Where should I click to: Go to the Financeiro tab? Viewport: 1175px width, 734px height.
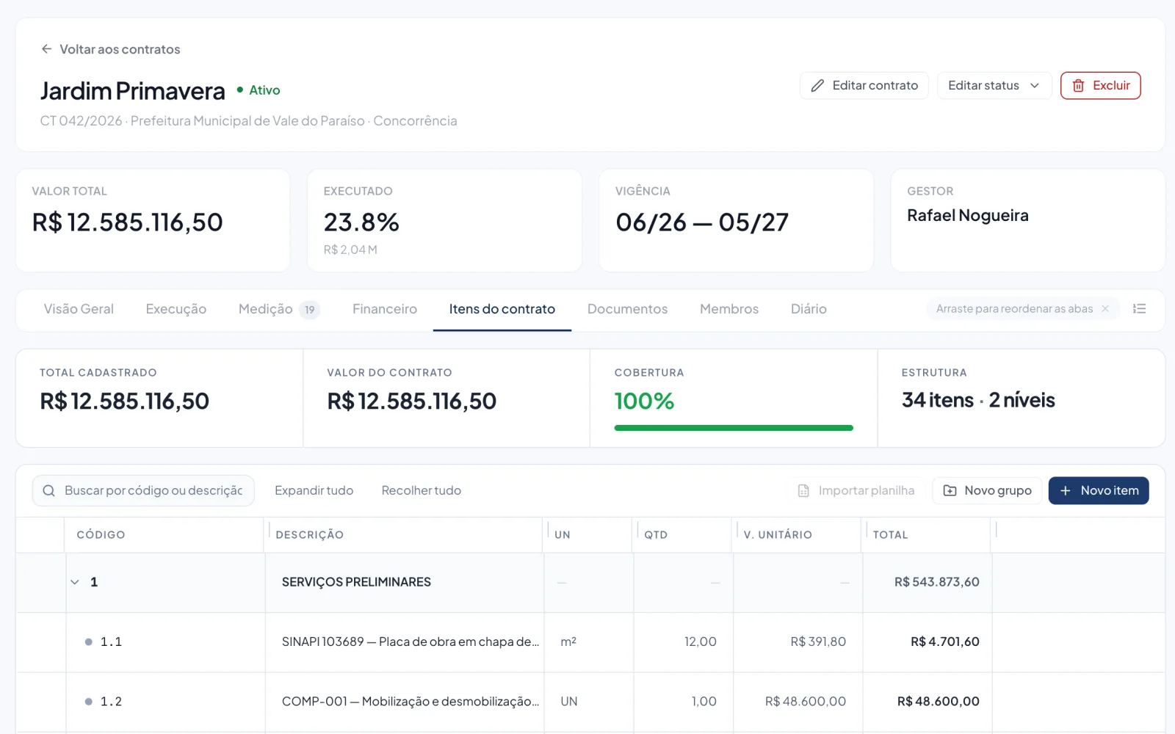click(385, 309)
